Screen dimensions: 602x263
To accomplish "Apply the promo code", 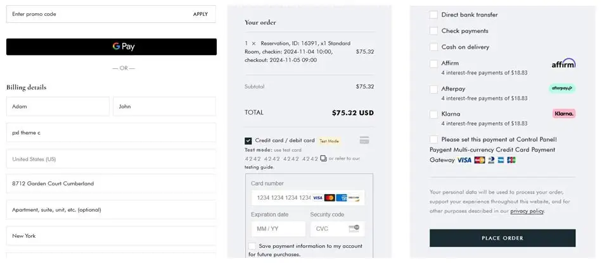I will tap(200, 14).
